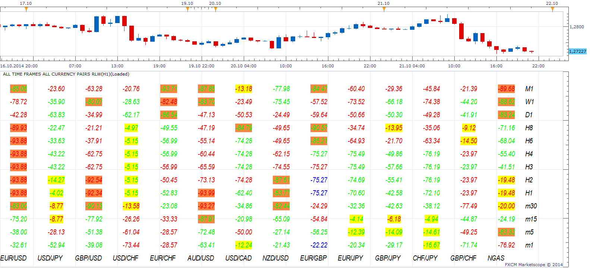Screen dimensions: 590x268
Task: Click the -20.00 value in NGAS m30
Action: click(507, 206)
